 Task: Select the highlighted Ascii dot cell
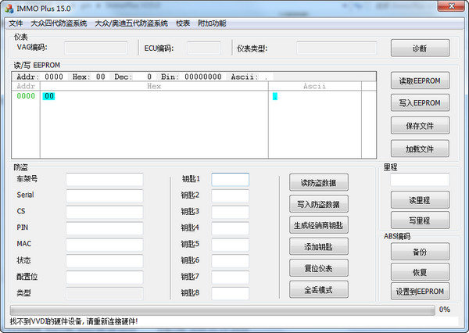pos(275,96)
